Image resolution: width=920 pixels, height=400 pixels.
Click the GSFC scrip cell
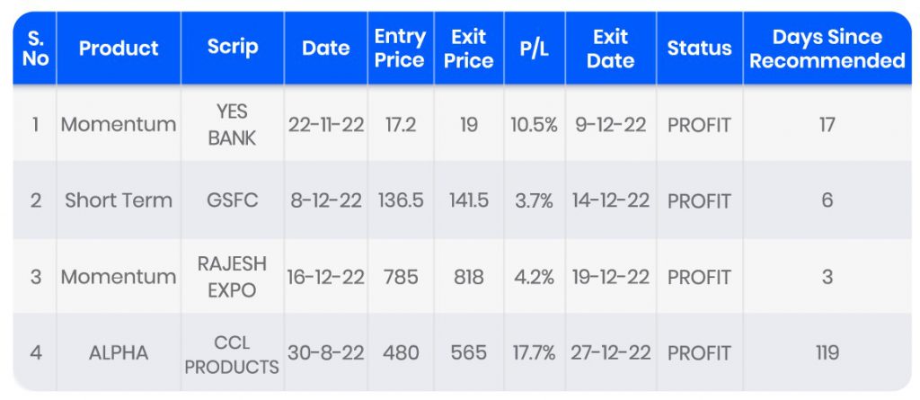click(x=233, y=200)
